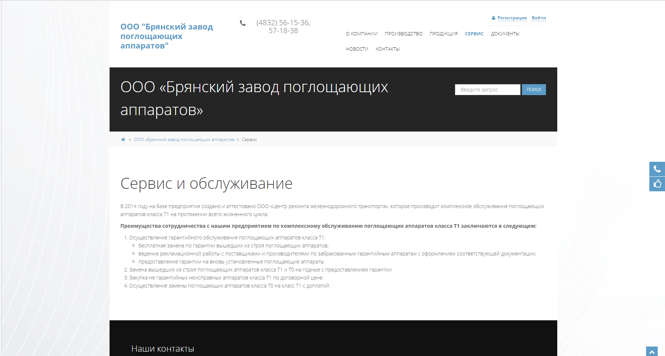Image resolution: width=665 pixels, height=356 pixels.
Task: Click the phone icon next to the number
Action: point(243,23)
